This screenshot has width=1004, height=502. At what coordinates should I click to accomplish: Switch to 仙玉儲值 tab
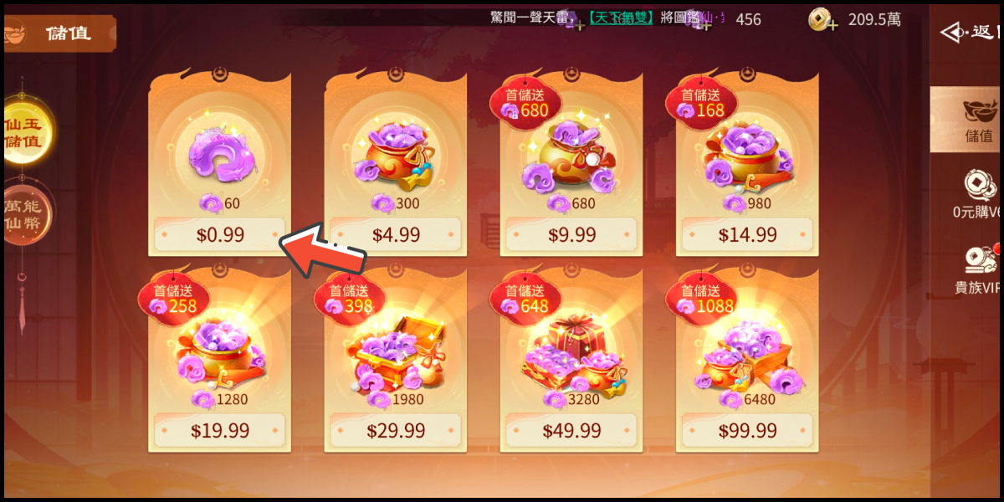pyautogui.click(x=25, y=131)
